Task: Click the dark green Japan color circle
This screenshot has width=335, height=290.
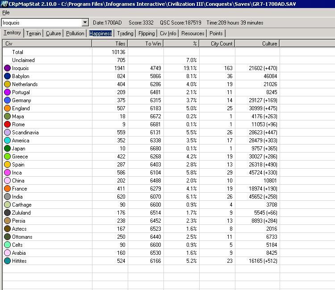Action: pyautogui.click(x=7, y=148)
